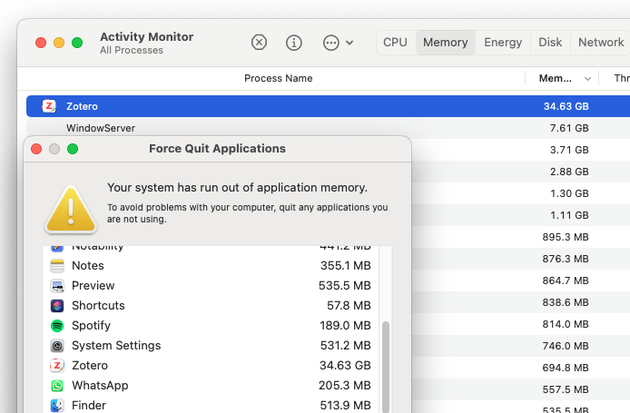
Task: Click the Force Quit list scrollbar
Action: click(386, 368)
